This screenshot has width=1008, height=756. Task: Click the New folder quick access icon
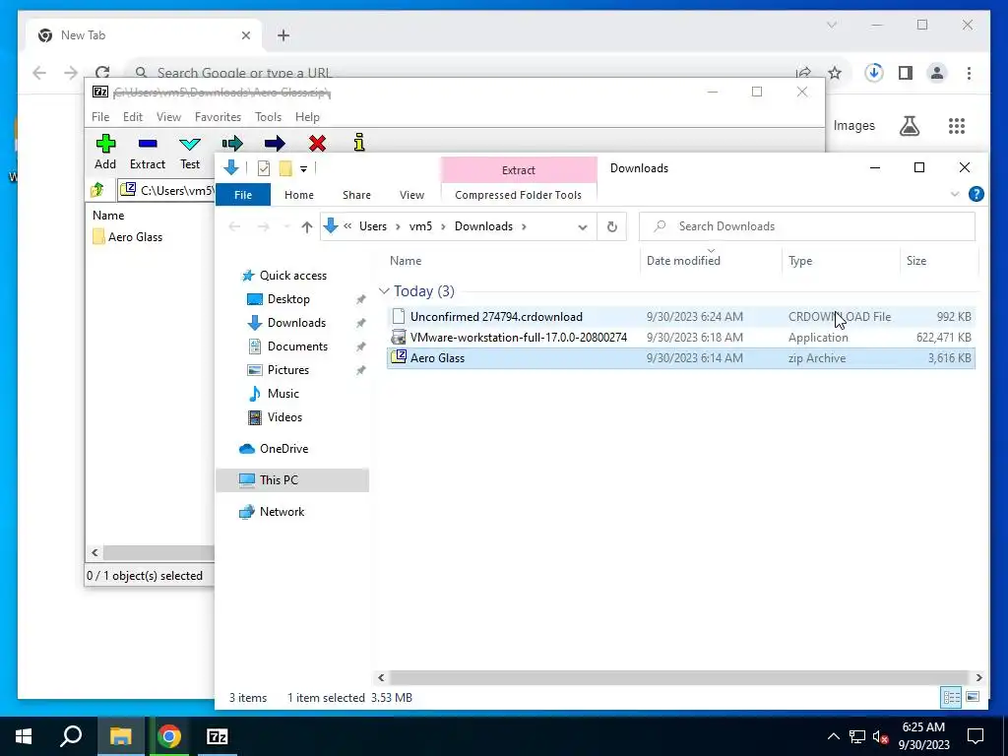[x=285, y=168]
